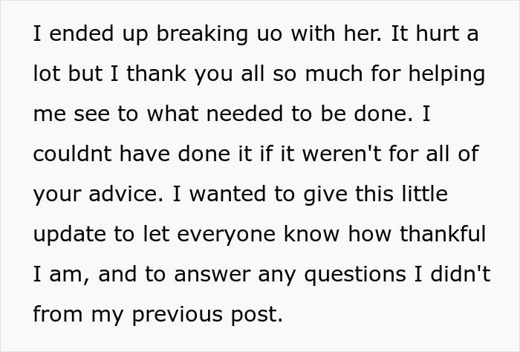Image resolution: width=520 pixels, height=352 pixels.
Task: Click the word "answer"
Action: point(212,275)
